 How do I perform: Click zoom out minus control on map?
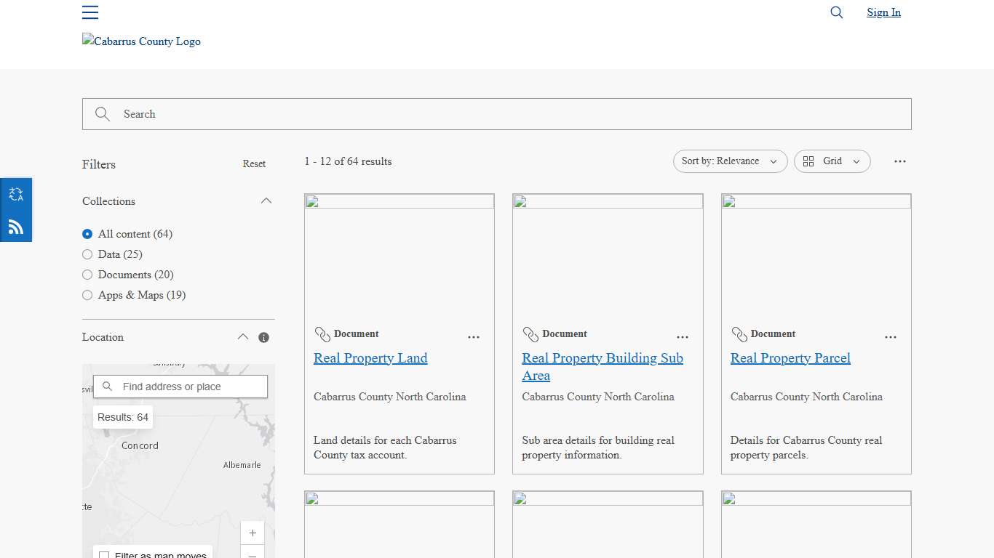click(253, 554)
